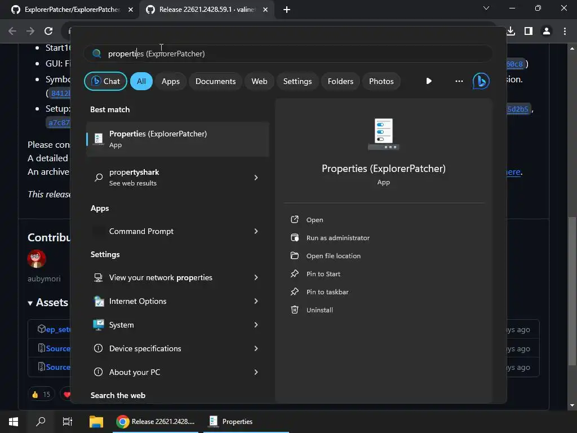Click the Pin to Start pin icon
Screen dimensions: 577x433
pos(294,273)
